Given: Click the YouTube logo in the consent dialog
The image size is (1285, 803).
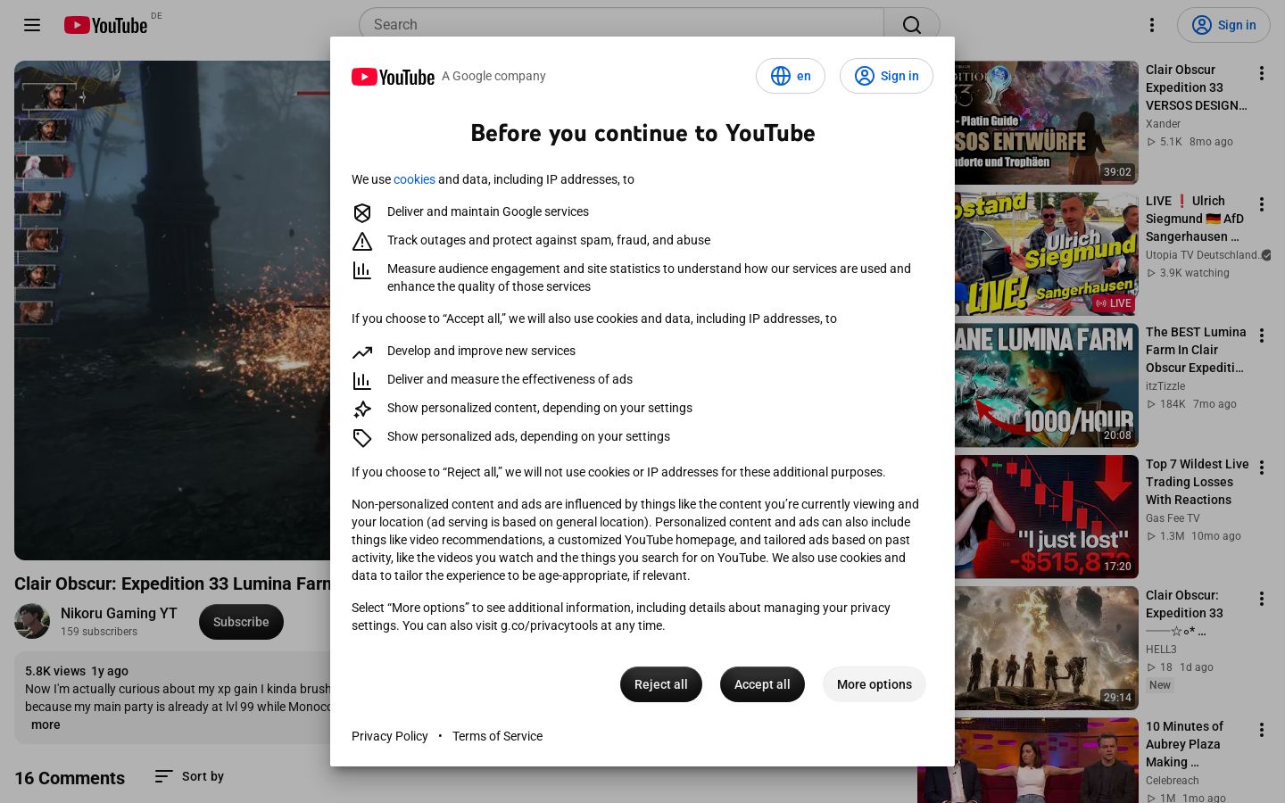Looking at the screenshot, I should click(393, 77).
